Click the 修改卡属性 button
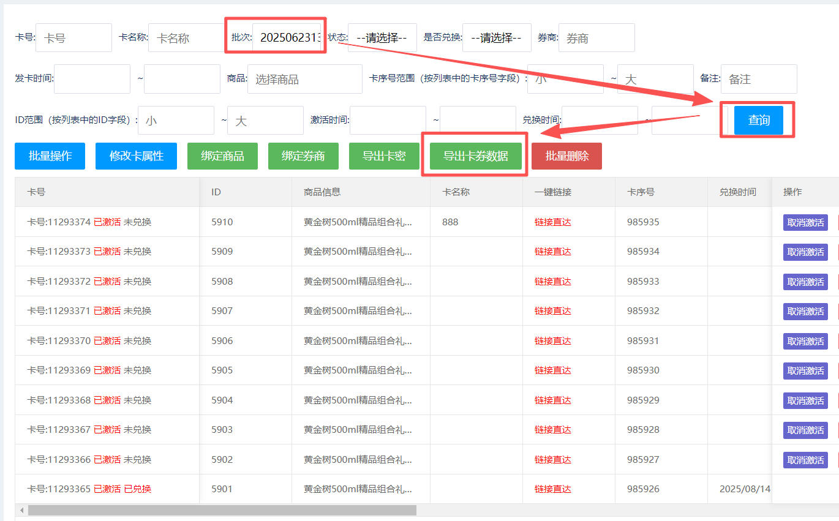The width and height of the screenshot is (839, 521). click(136, 156)
